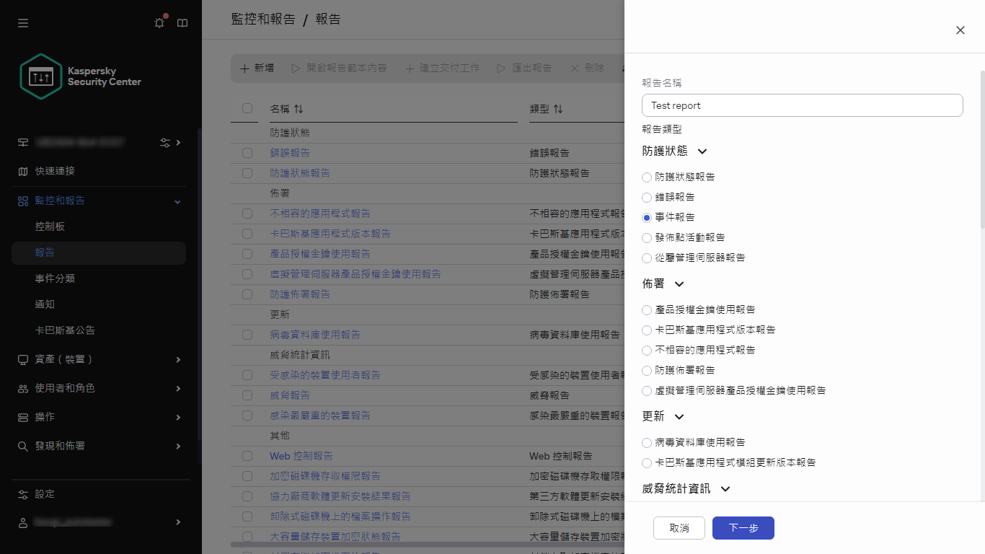Screen dimensions: 985x554
Task: Open server properties via sliders icon
Action: (164, 142)
